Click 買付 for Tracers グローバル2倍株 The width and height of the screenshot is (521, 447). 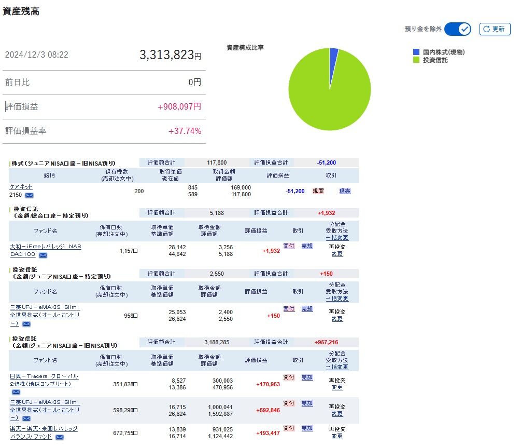pyautogui.click(x=289, y=377)
